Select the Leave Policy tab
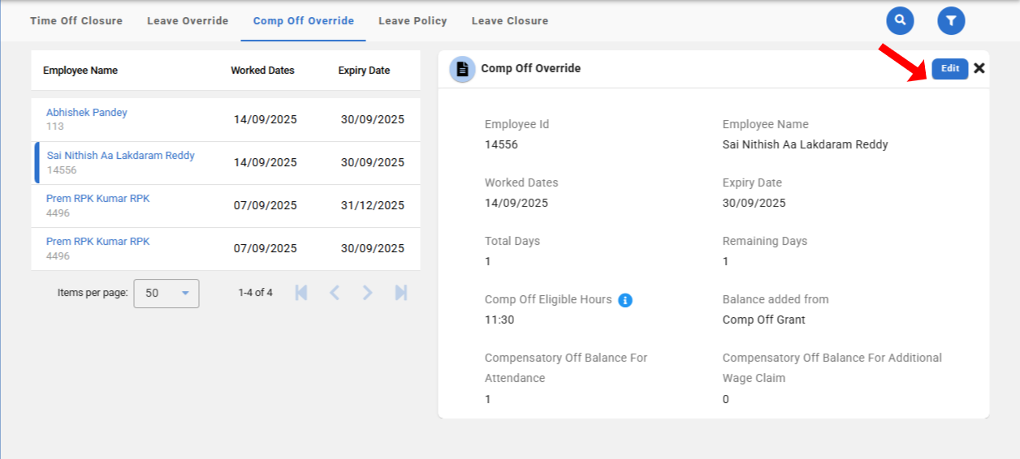The height and width of the screenshot is (459, 1020). (413, 21)
